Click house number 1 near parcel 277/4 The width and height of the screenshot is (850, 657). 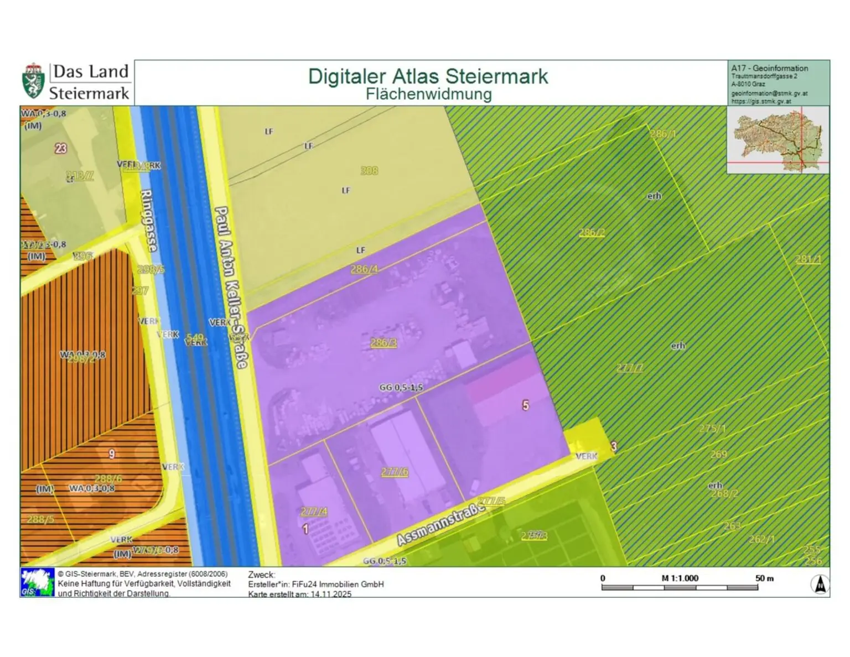point(305,529)
